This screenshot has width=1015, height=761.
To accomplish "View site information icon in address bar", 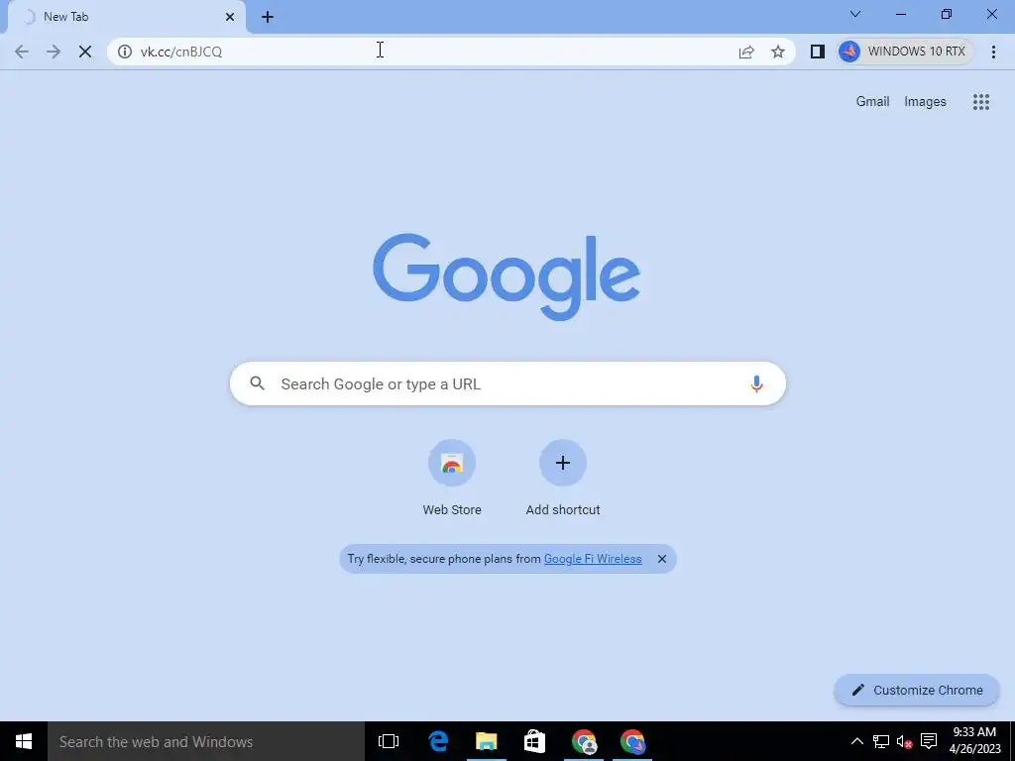I will (125, 52).
